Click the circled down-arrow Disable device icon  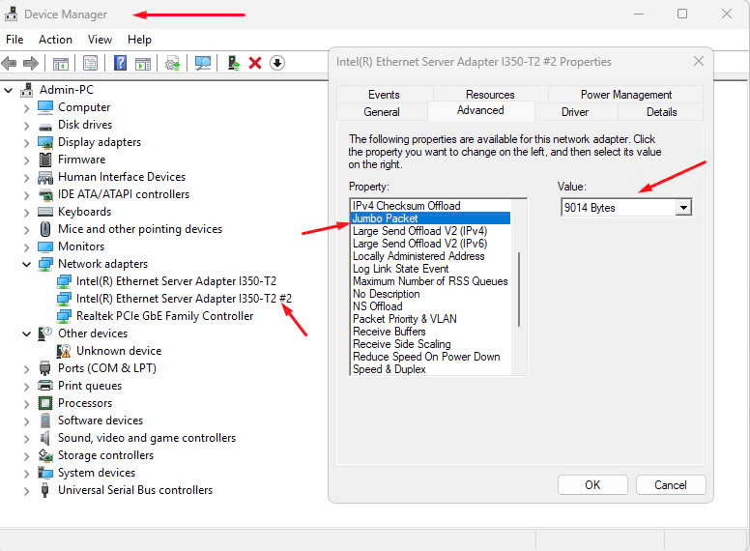[x=277, y=63]
